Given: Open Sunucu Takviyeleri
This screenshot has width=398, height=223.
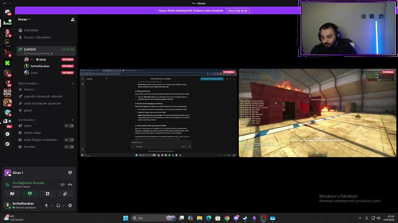Looking at the screenshot, I should point(46,37).
